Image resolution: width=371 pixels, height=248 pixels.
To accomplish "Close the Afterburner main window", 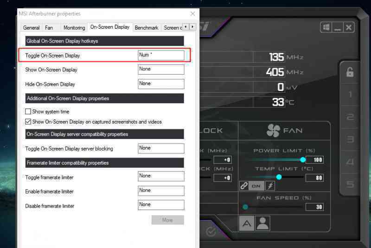I will [x=349, y=27].
